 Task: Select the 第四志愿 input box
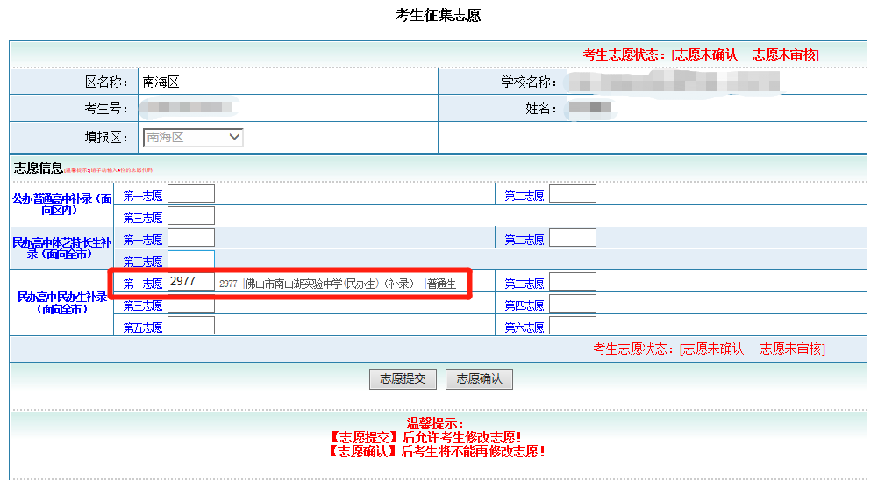pyautogui.click(x=572, y=304)
